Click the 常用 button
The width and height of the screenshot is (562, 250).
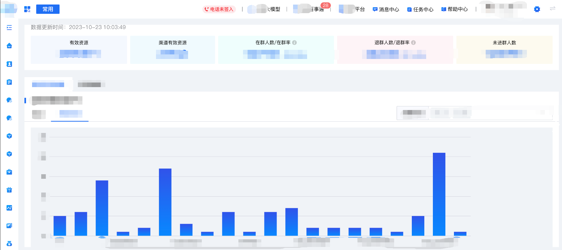tap(48, 9)
